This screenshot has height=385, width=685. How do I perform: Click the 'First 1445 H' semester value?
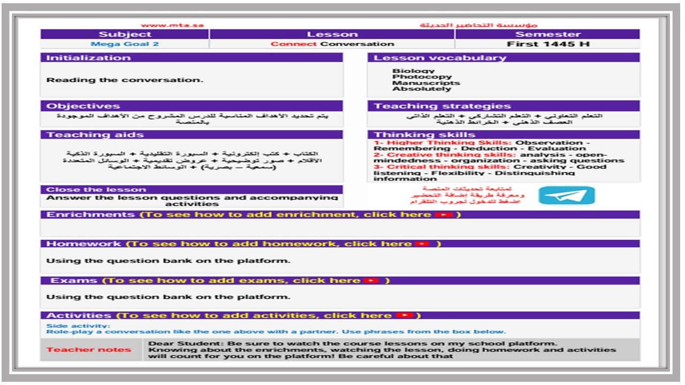548,44
